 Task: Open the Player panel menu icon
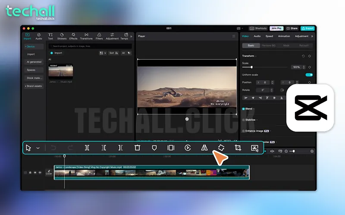click(234, 36)
